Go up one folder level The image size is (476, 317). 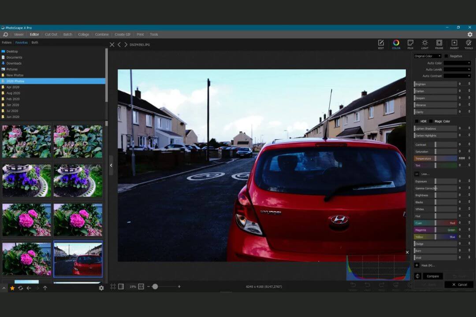click(x=45, y=288)
